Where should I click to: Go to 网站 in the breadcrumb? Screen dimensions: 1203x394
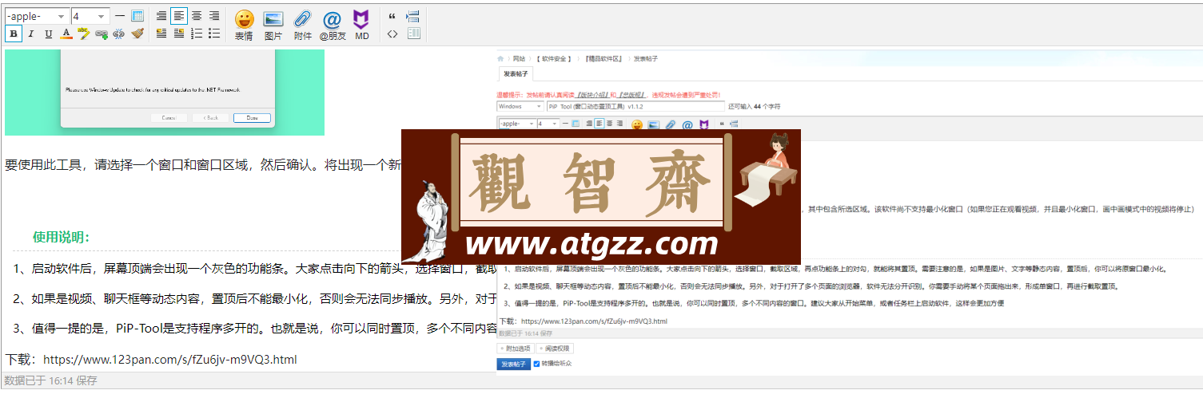tap(520, 59)
